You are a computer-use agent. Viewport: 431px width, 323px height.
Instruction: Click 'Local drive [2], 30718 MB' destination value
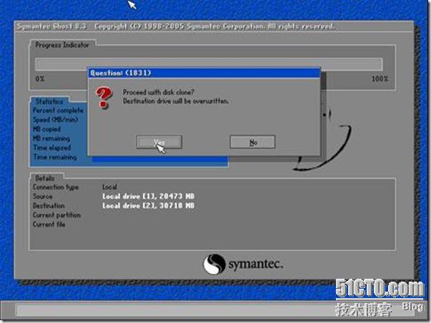[x=148, y=205]
